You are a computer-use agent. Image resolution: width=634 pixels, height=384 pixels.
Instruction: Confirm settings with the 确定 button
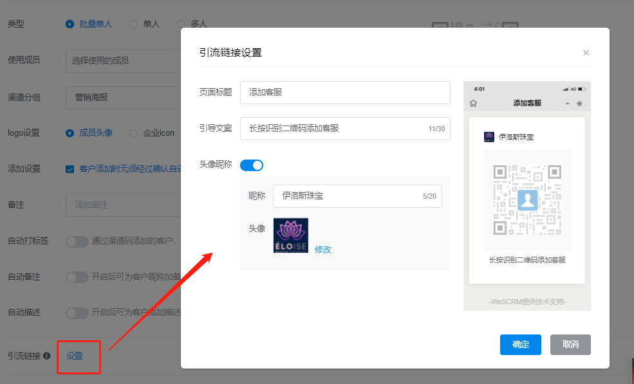(x=520, y=344)
